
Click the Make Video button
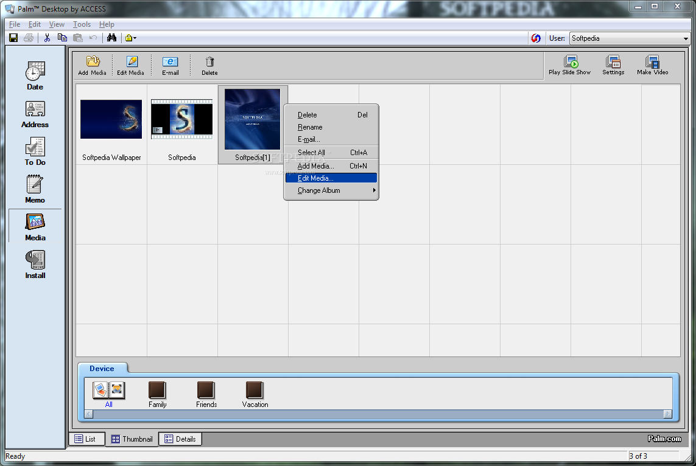point(653,65)
